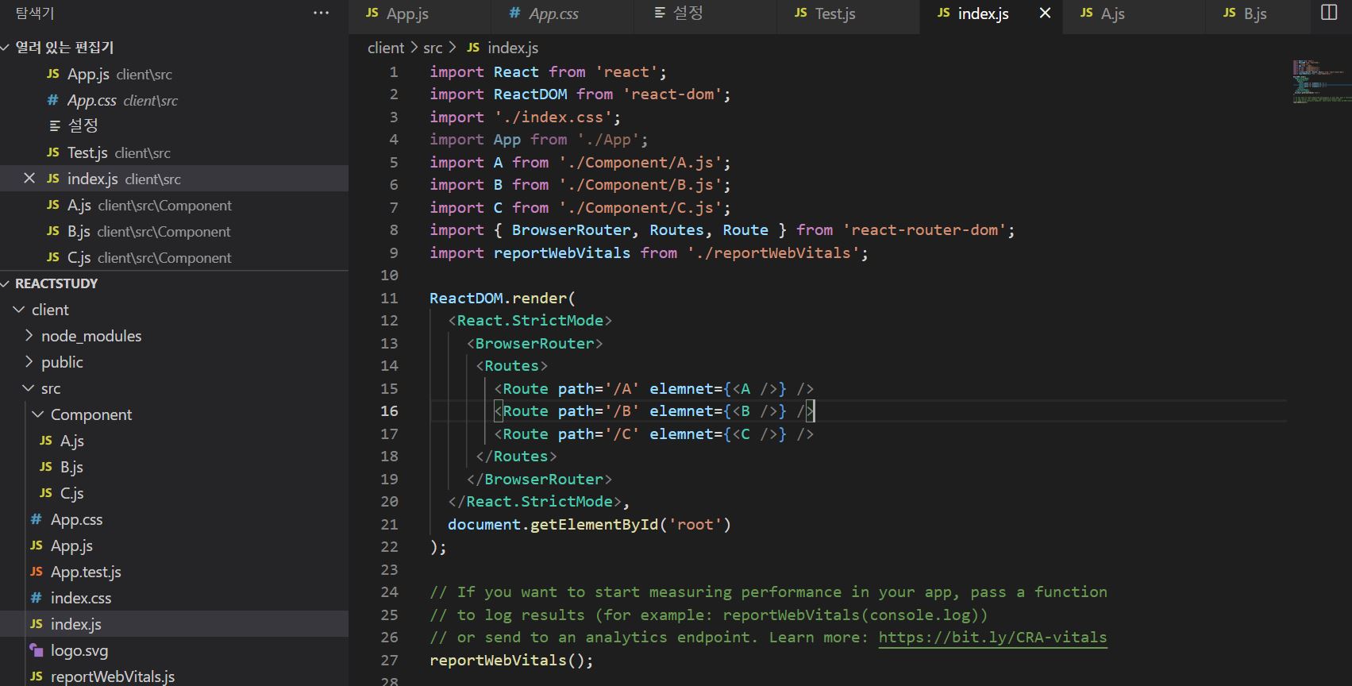The height and width of the screenshot is (686, 1352).
Task: Close index.js in open editors list
Action: click(29, 179)
